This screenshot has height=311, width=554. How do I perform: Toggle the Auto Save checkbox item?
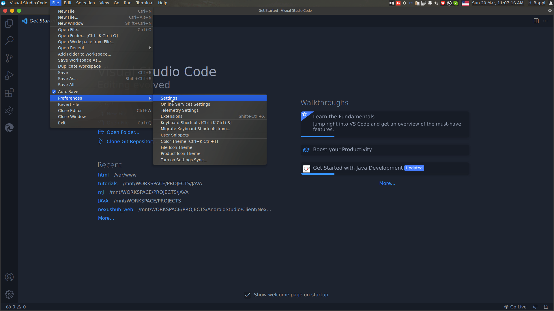(x=68, y=92)
